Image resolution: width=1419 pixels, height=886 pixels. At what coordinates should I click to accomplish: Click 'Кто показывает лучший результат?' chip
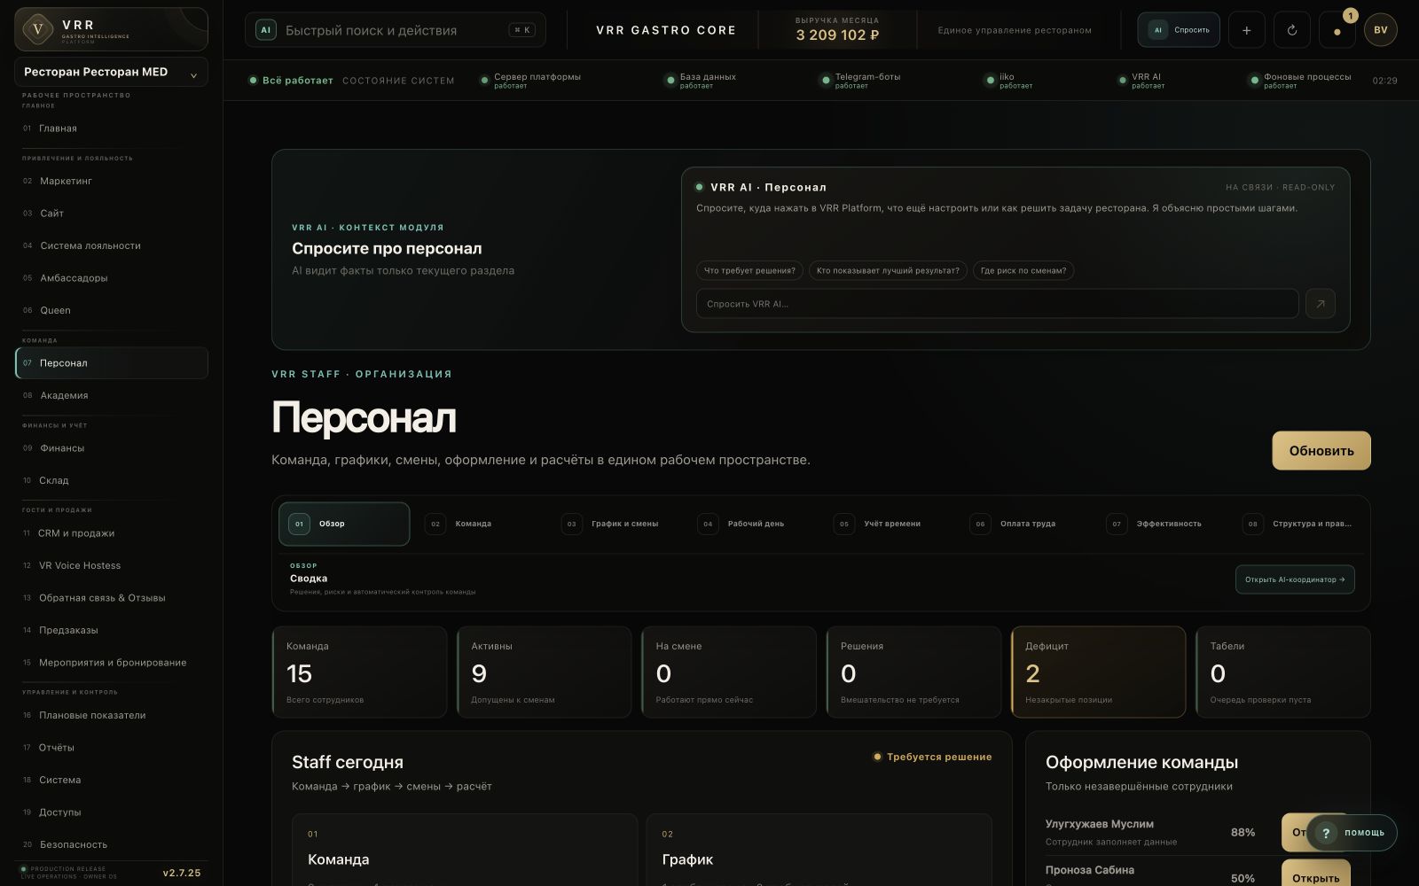(x=888, y=270)
